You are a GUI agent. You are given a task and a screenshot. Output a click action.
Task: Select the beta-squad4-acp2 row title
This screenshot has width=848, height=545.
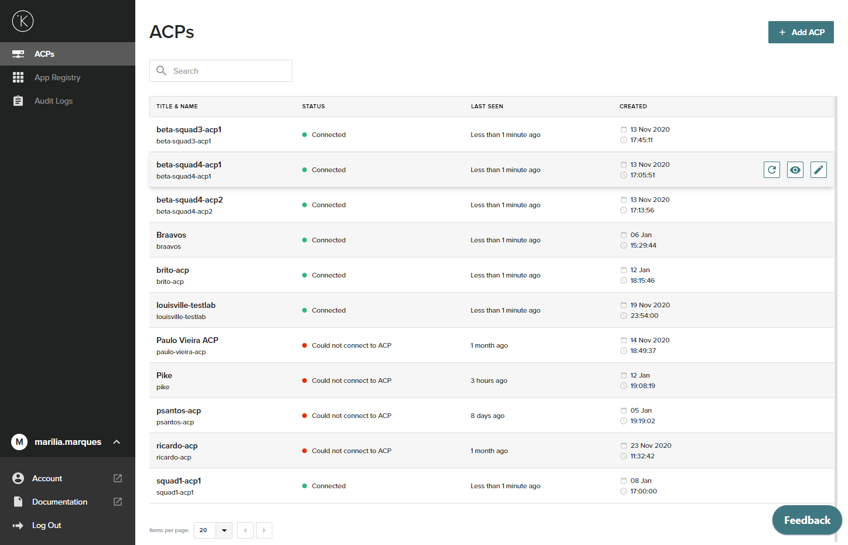click(190, 200)
